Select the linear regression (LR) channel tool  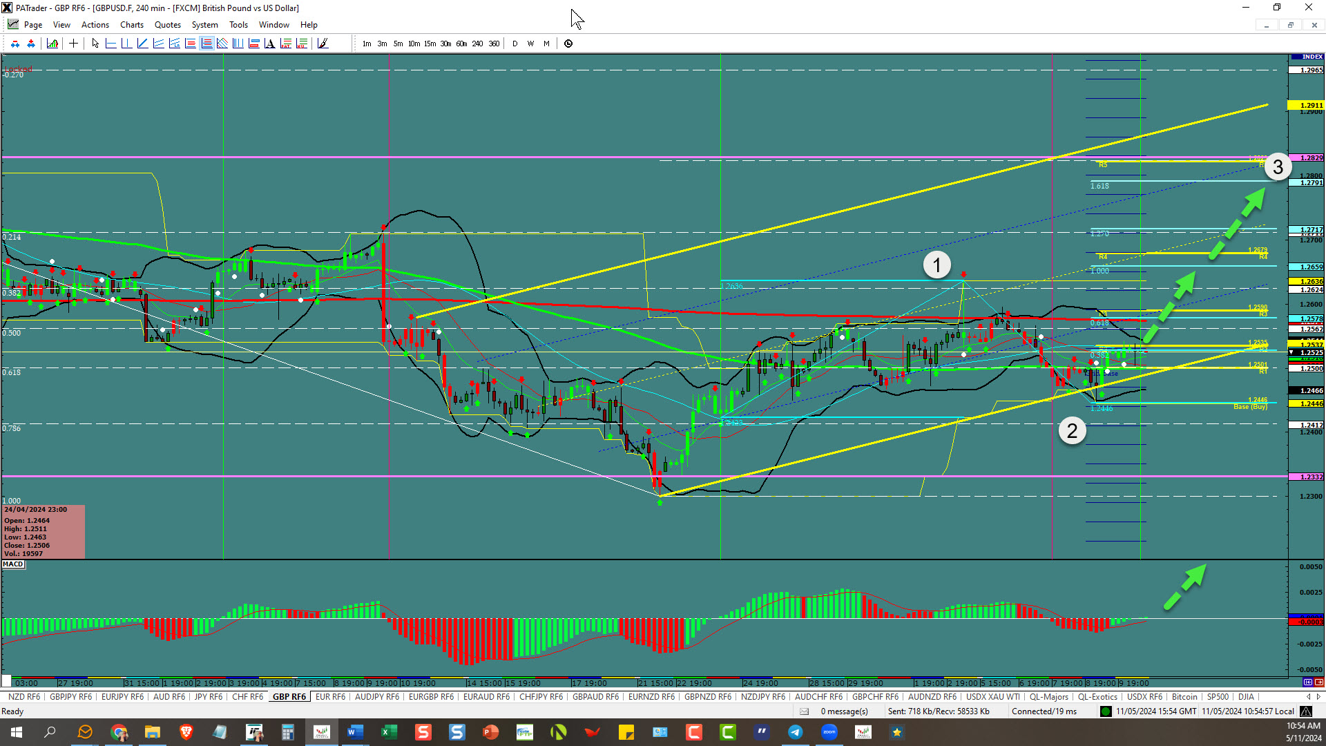[x=174, y=44]
